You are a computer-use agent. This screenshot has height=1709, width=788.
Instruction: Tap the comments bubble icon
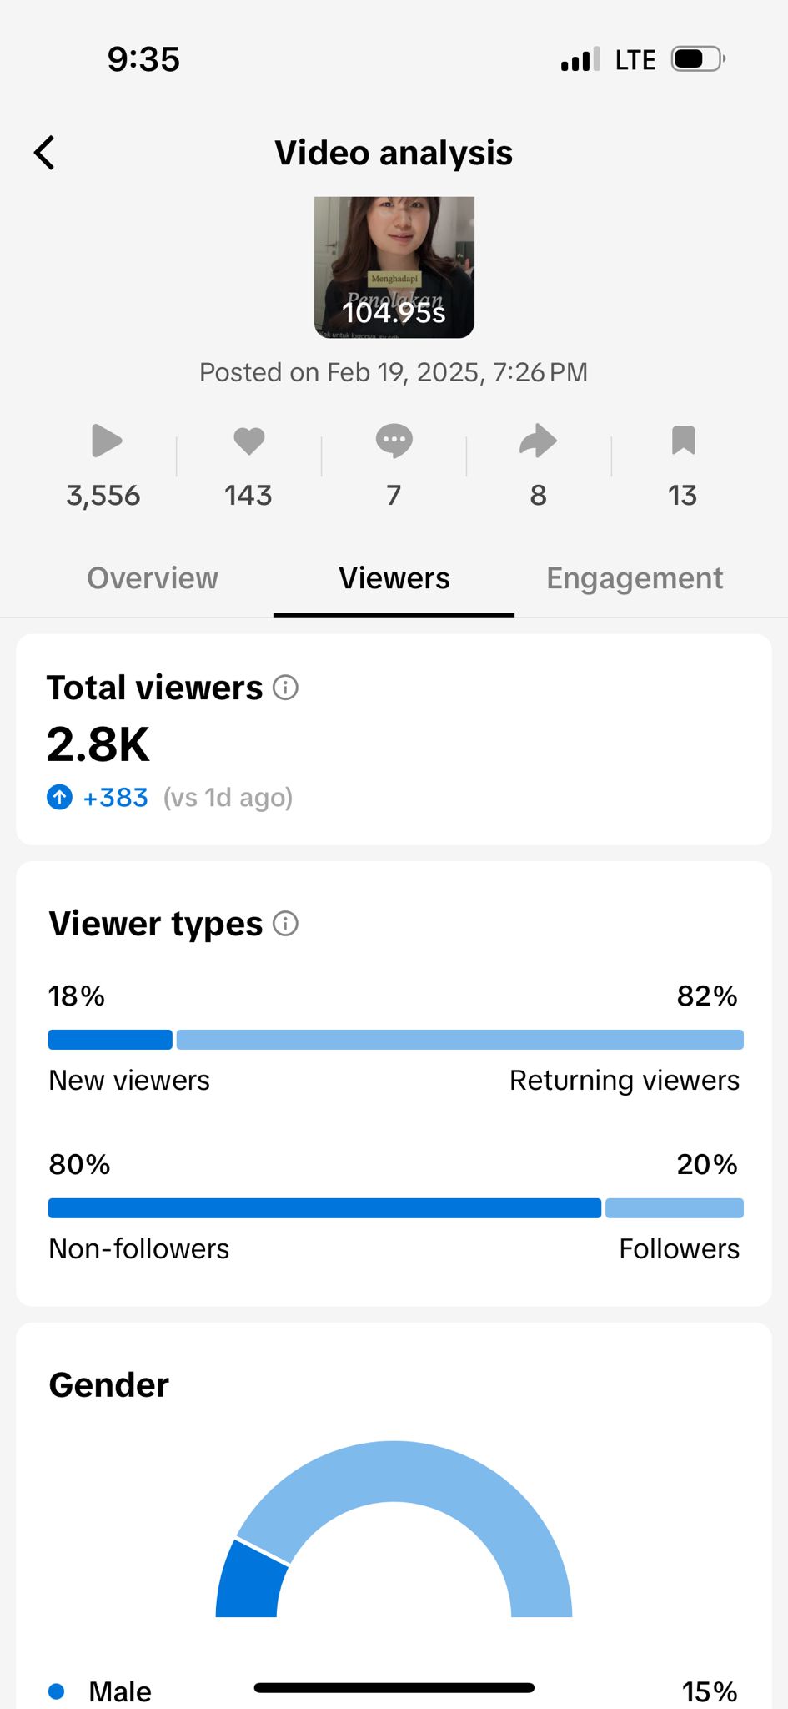pos(394,441)
